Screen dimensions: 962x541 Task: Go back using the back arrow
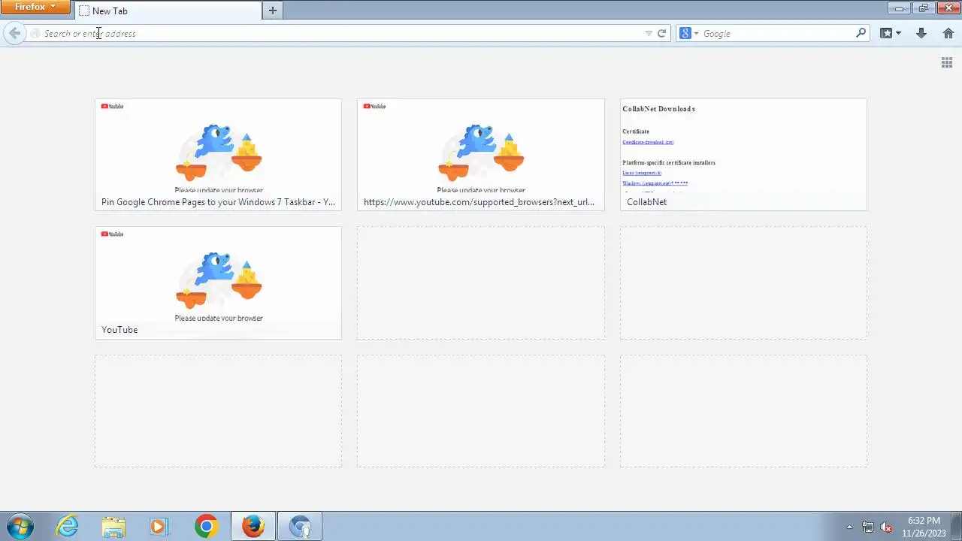(14, 33)
